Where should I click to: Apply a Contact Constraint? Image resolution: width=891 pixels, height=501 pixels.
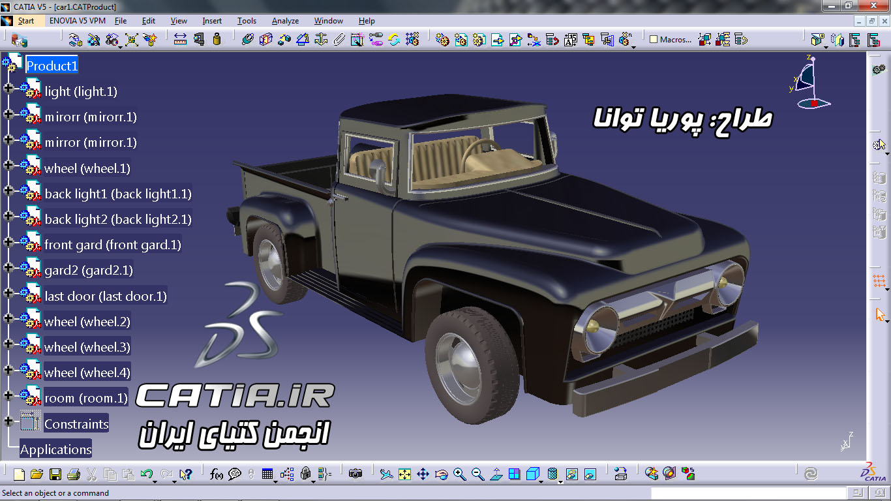[265, 39]
